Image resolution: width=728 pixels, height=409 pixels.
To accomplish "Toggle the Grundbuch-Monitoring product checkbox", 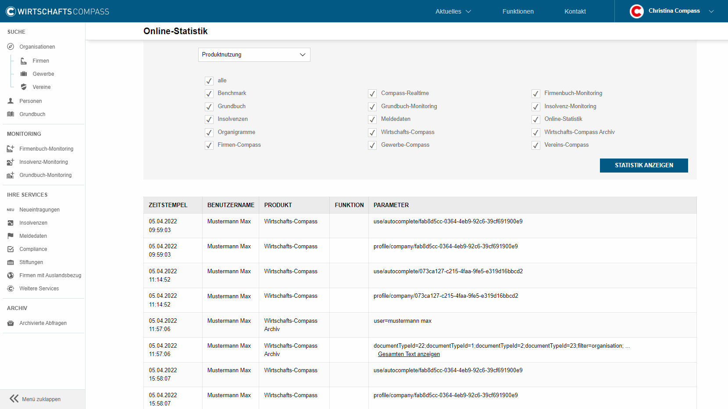I will pos(372,107).
